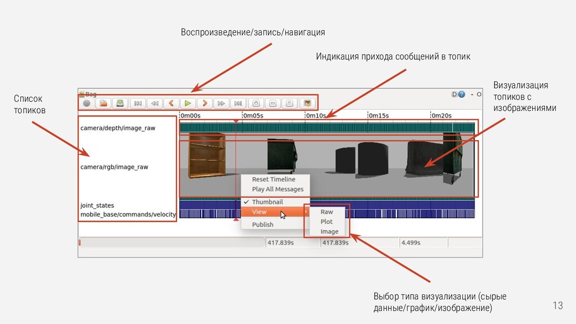Click the Record button in Bag toolbar
Screen dimensions: 576x324
click(87, 103)
